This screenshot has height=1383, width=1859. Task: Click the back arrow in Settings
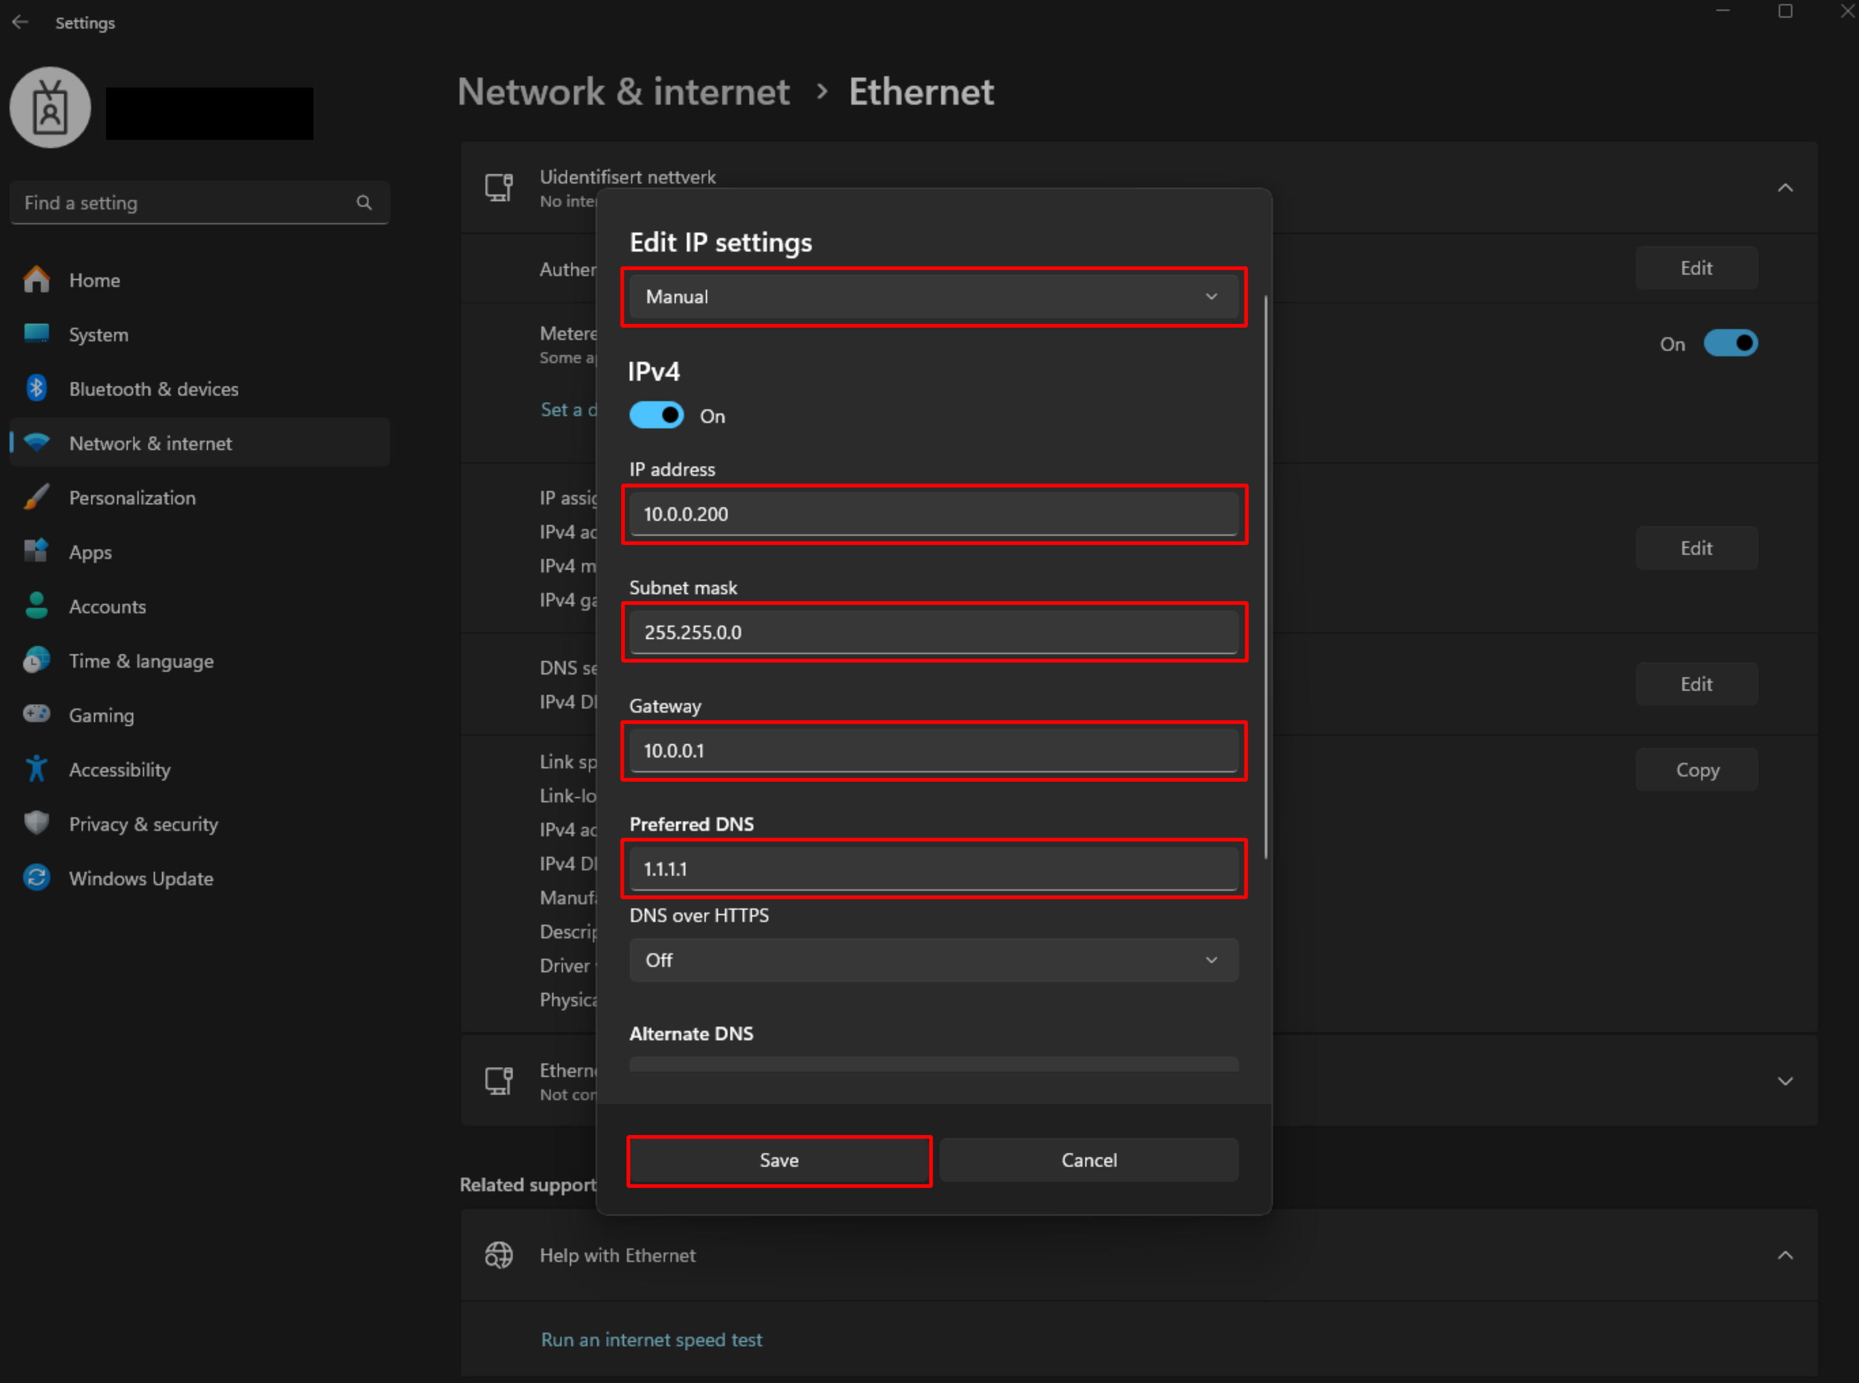coord(20,22)
